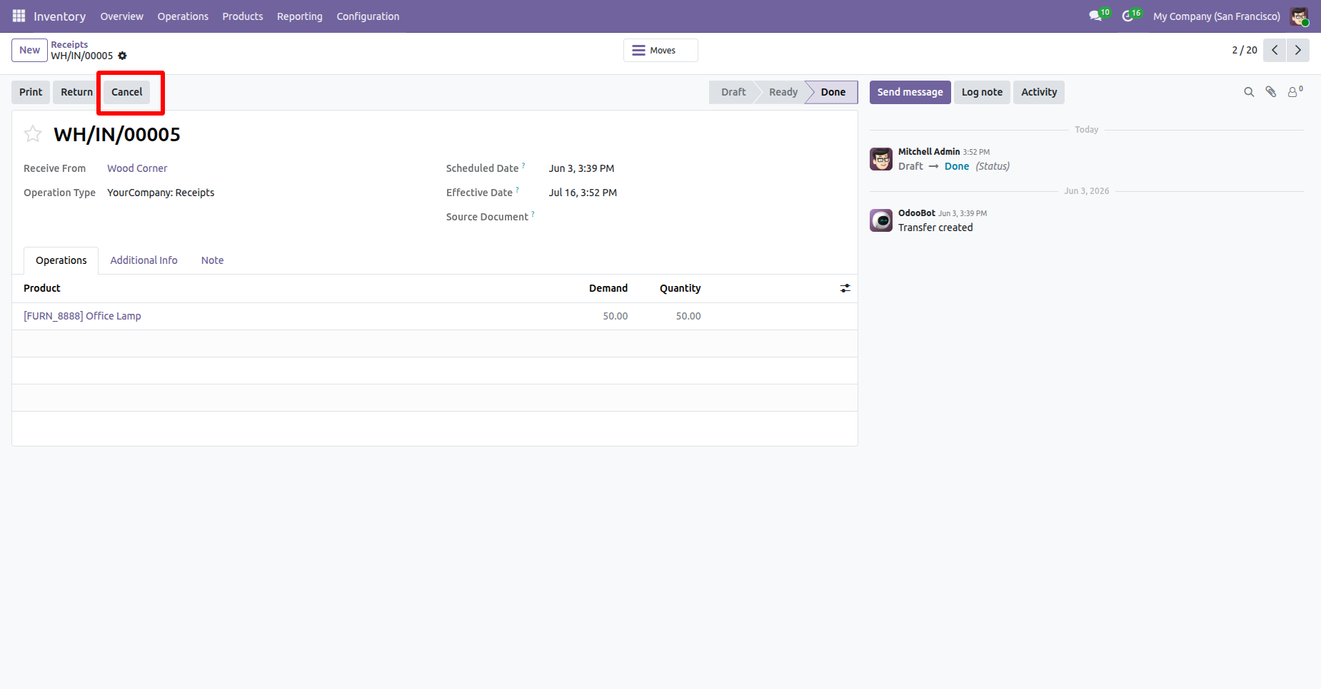Open Products menu dropdown
1321x689 pixels.
[243, 16]
